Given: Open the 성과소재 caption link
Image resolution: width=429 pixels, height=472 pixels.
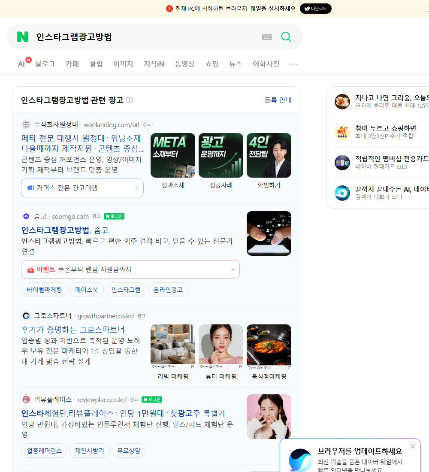Looking at the screenshot, I should tap(173, 185).
